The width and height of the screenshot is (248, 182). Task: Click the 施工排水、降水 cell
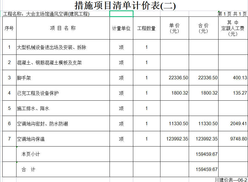click(63, 108)
